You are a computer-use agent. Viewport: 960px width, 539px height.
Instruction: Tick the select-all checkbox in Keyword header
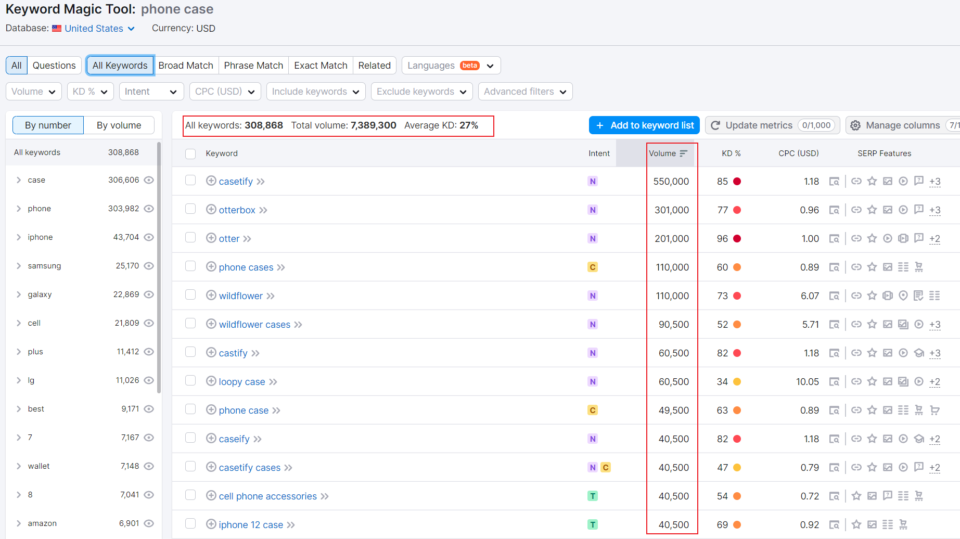pos(190,153)
